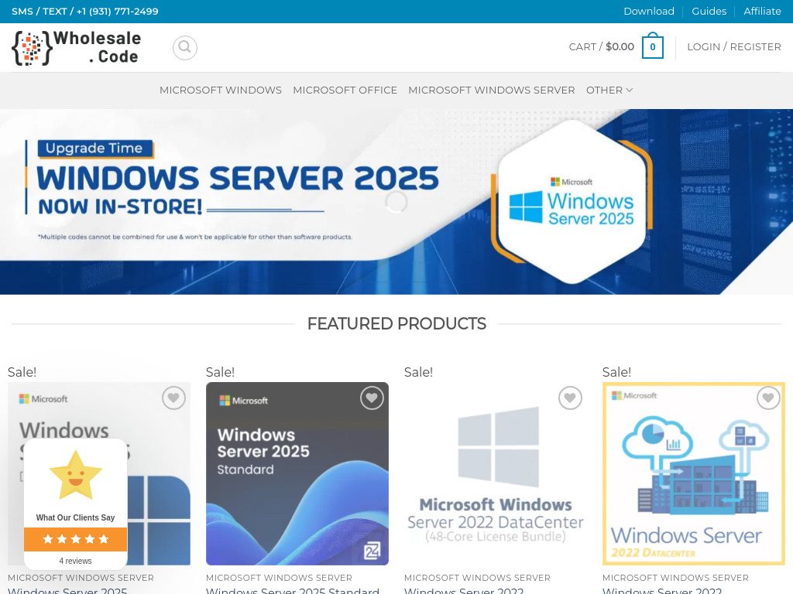Open the cart bag icon showing 0
This screenshot has height=594, width=793.
click(x=652, y=46)
